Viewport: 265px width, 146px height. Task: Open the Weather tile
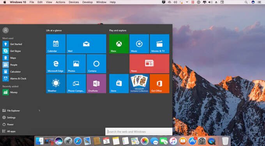point(56,84)
